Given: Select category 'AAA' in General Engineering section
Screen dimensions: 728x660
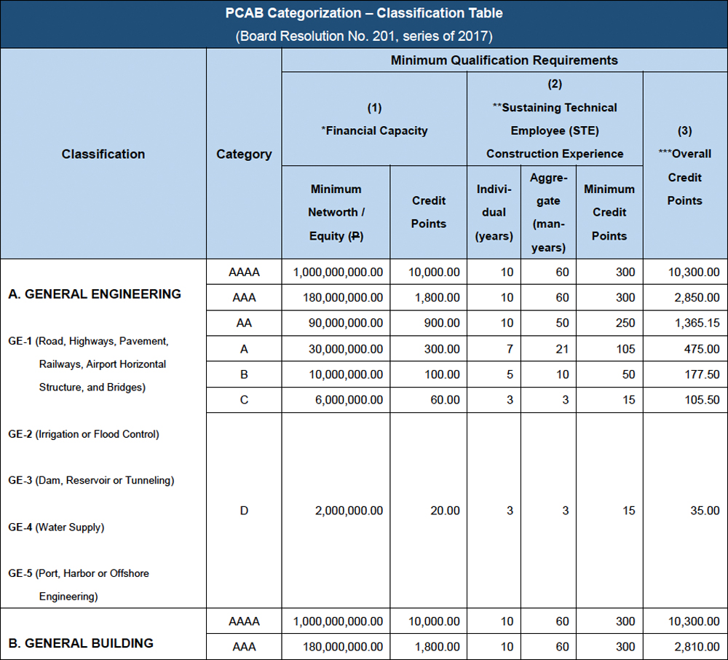Looking at the screenshot, I should click(x=244, y=298).
